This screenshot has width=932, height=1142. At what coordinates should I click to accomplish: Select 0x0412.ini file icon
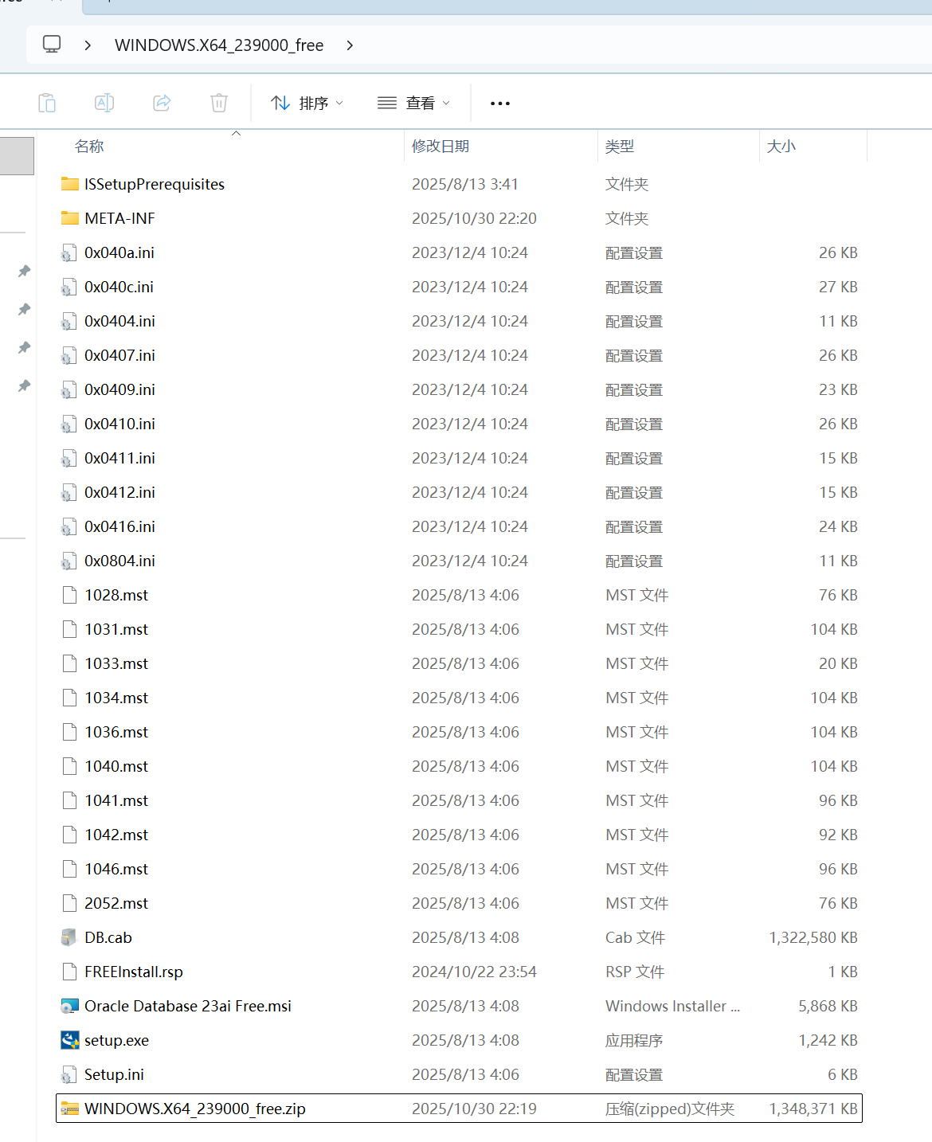coord(69,493)
